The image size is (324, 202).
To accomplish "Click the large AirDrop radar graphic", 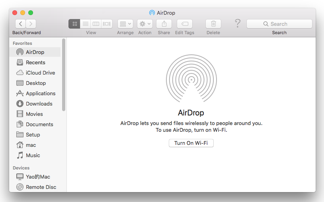I will 191,78.
